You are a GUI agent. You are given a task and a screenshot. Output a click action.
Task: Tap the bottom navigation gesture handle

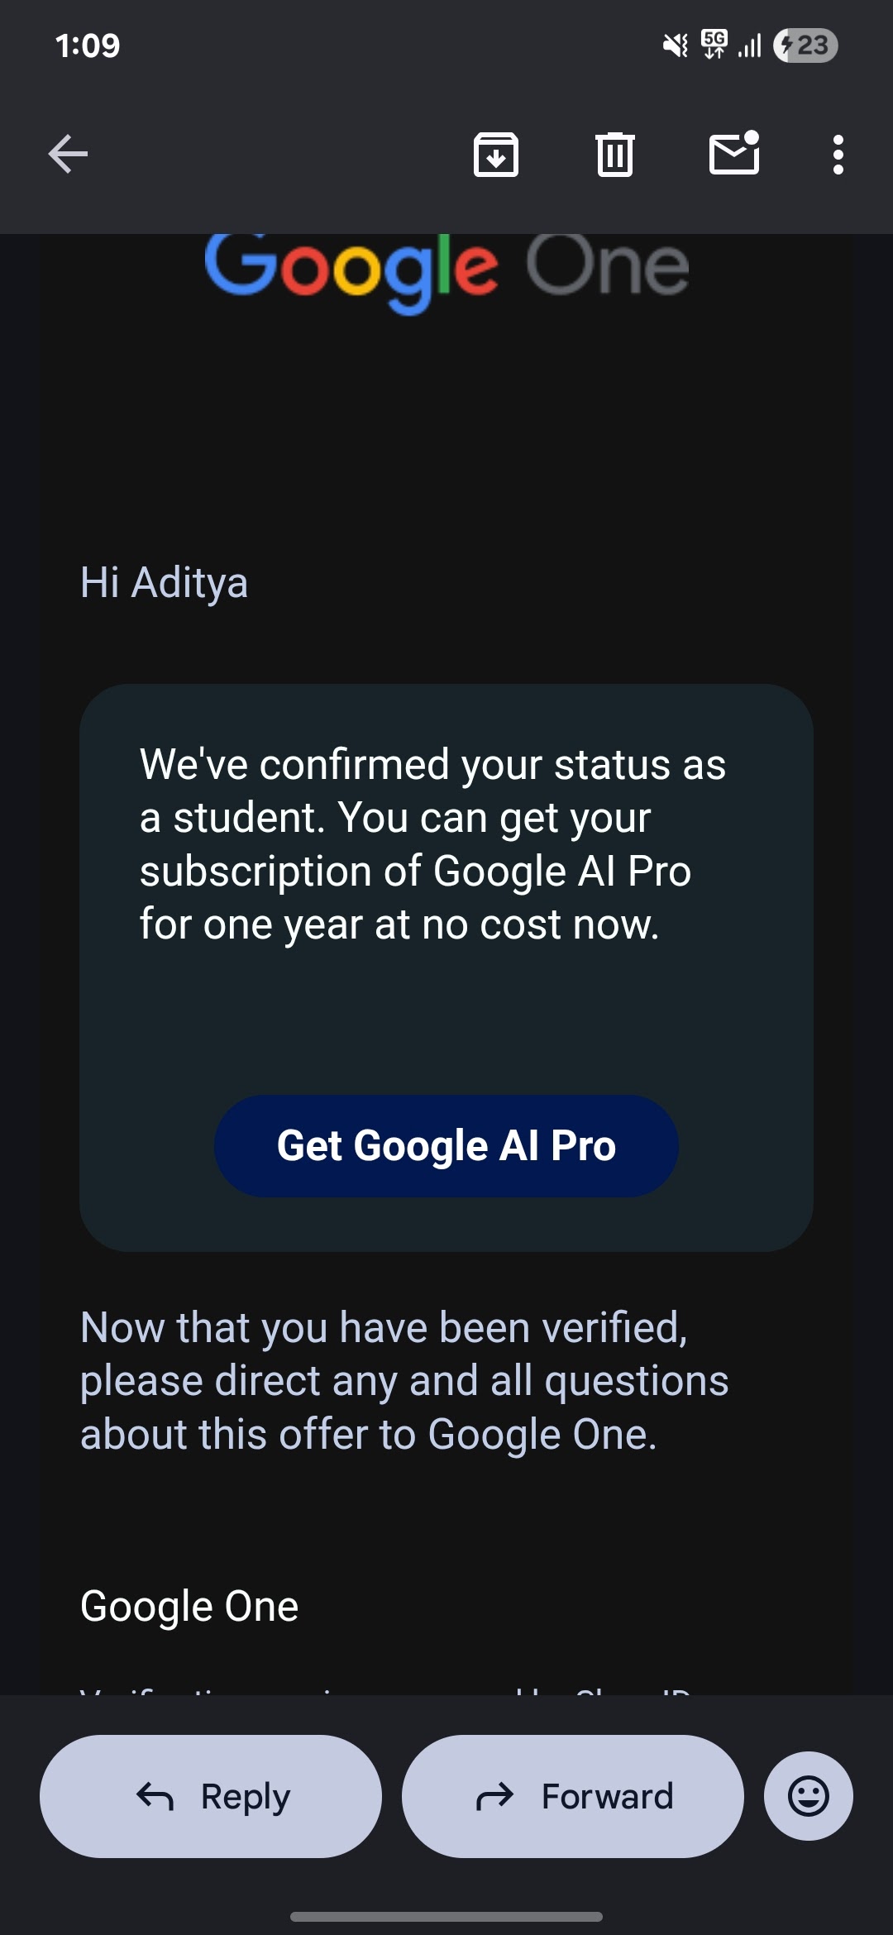click(x=446, y=1916)
